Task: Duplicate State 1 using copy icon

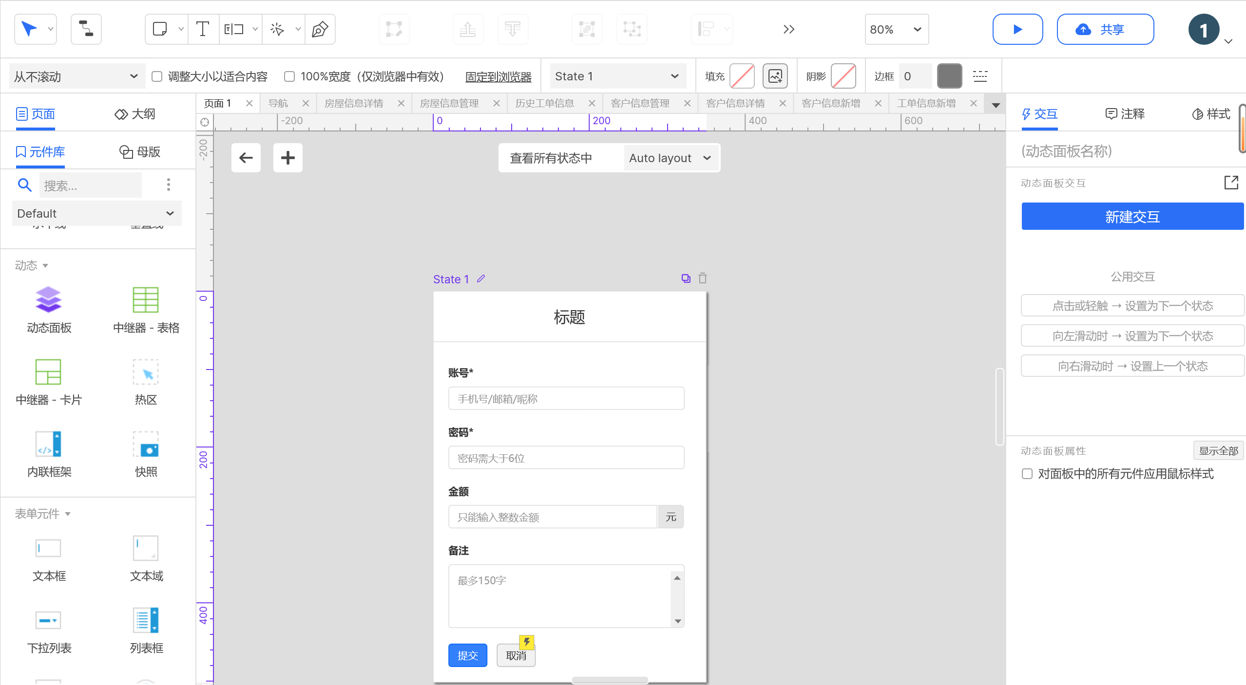Action: pyautogui.click(x=686, y=278)
